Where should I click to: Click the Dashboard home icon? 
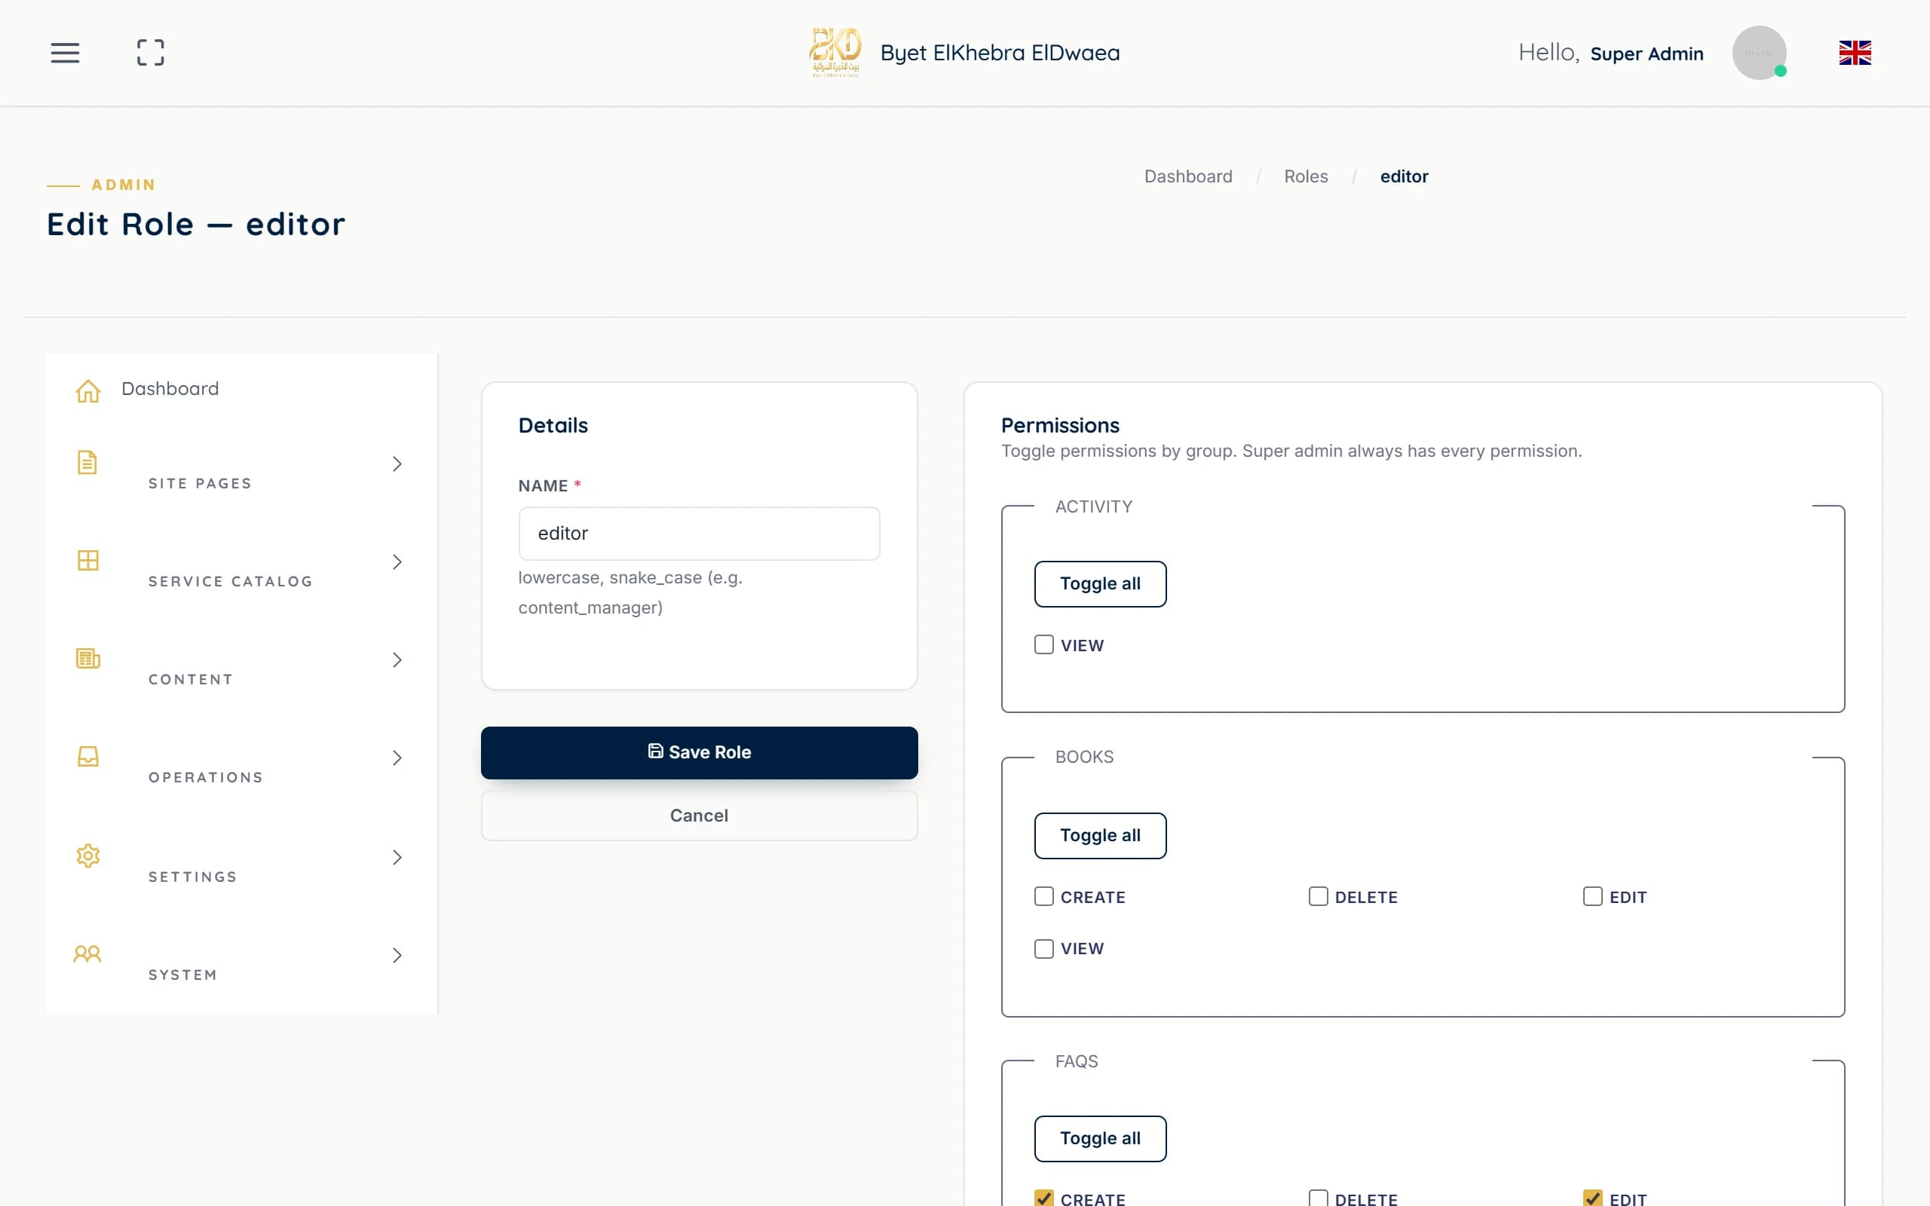coord(87,391)
